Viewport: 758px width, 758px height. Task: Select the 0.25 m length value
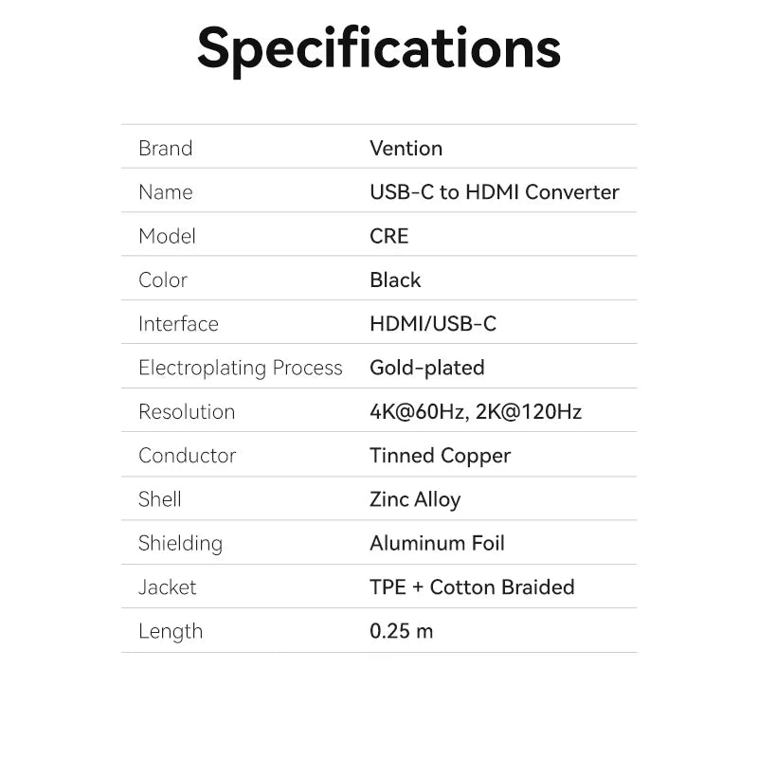click(x=401, y=631)
